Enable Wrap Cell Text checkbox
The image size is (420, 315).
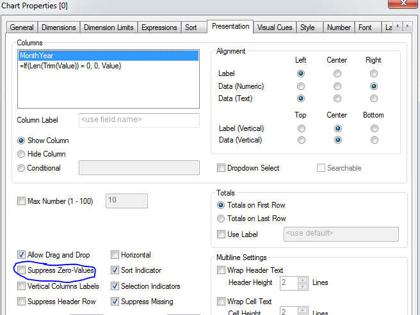(221, 302)
